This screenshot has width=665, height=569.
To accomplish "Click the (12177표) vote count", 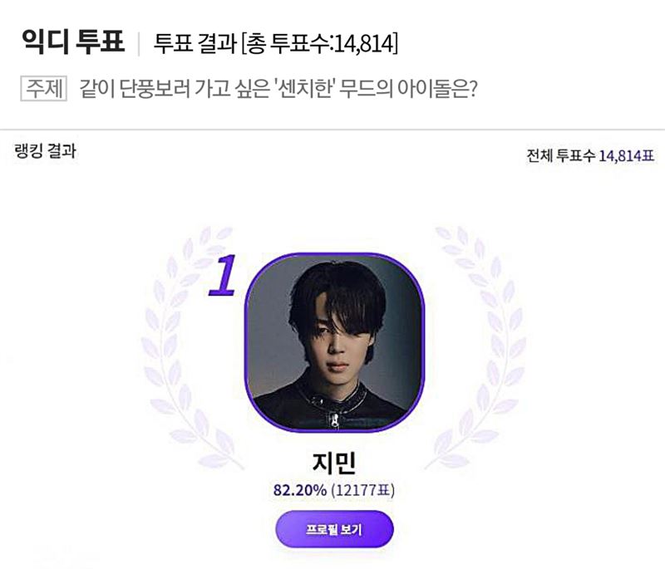I will point(362,490).
